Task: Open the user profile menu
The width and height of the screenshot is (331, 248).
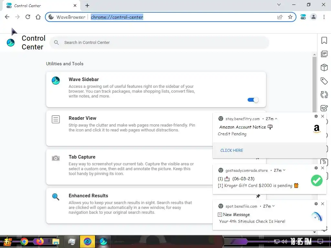Action: click(x=314, y=17)
